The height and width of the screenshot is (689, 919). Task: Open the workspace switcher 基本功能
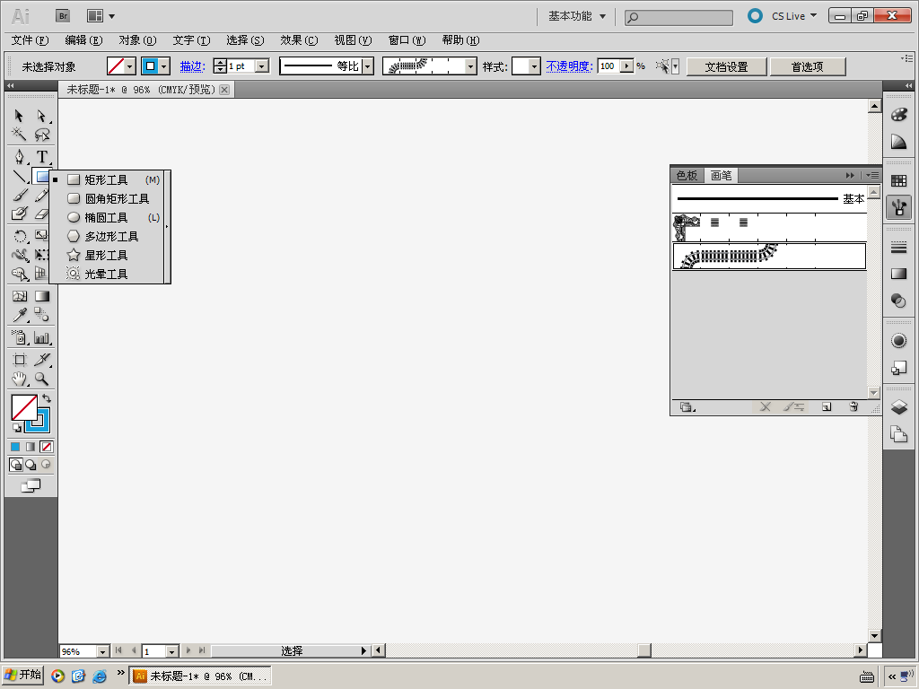coord(577,16)
